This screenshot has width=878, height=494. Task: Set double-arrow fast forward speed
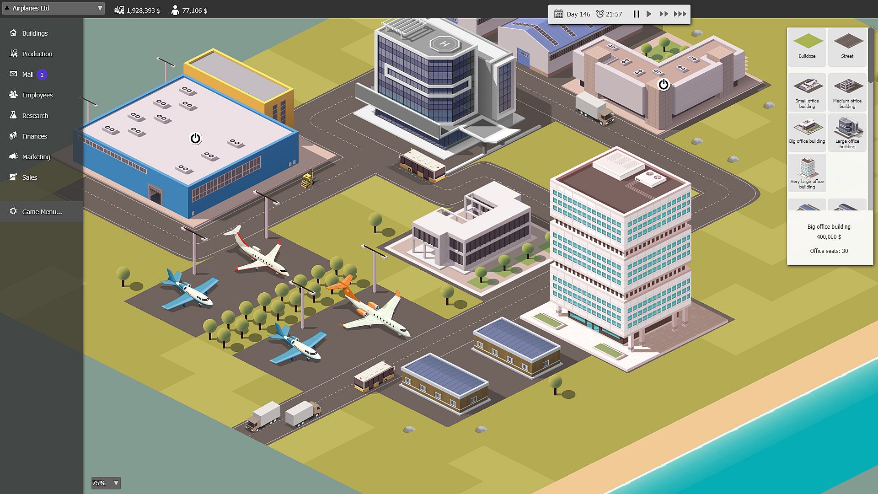[664, 14]
